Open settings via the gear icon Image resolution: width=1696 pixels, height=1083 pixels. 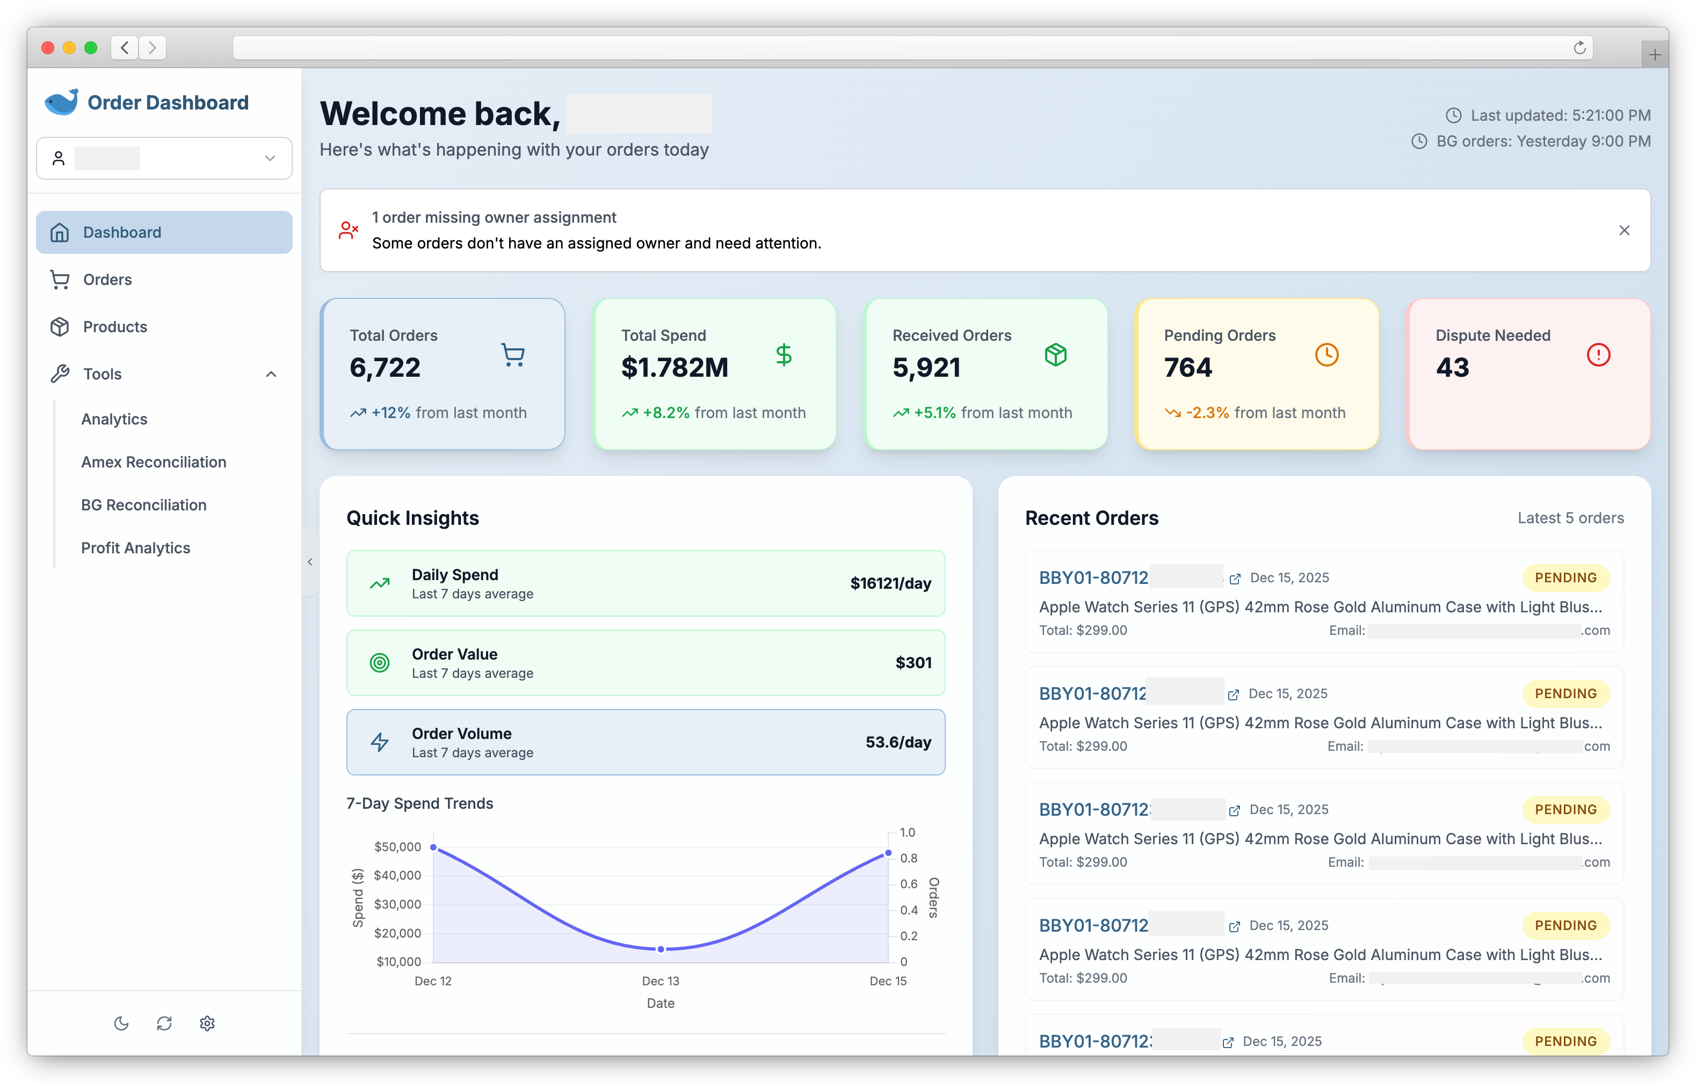[x=207, y=1023]
